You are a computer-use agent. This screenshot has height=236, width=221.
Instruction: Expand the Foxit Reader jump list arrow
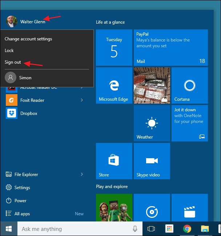pos(82,100)
